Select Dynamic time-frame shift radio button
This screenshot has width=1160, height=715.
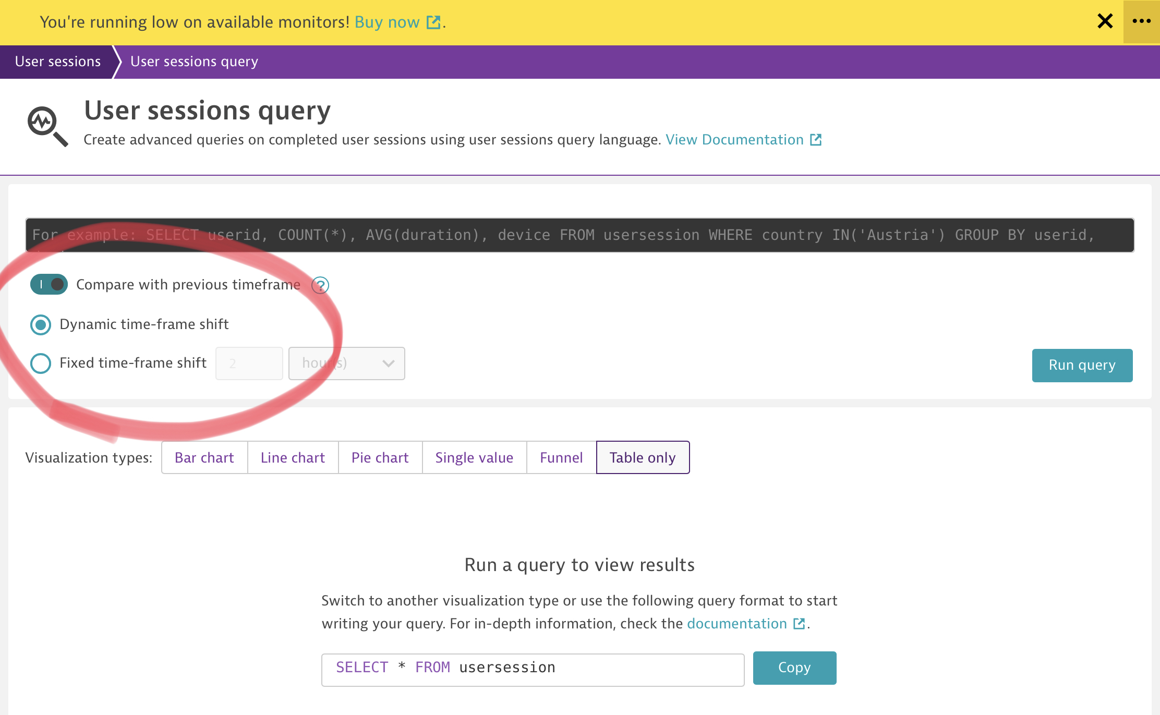(41, 324)
